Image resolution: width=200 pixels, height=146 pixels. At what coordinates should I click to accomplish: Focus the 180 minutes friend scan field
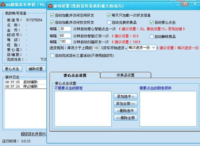click(x=65, y=42)
